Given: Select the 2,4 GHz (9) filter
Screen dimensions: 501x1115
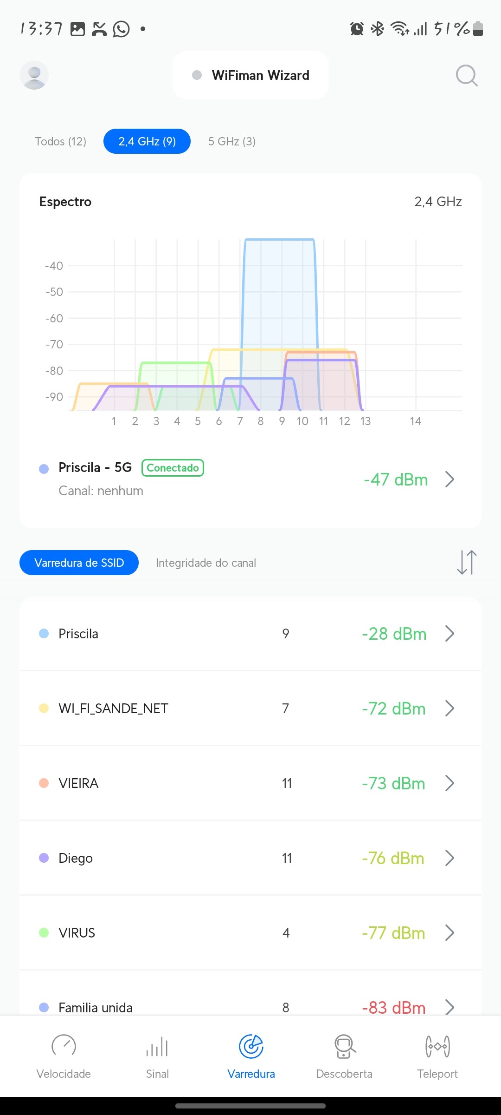Looking at the screenshot, I should (147, 141).
